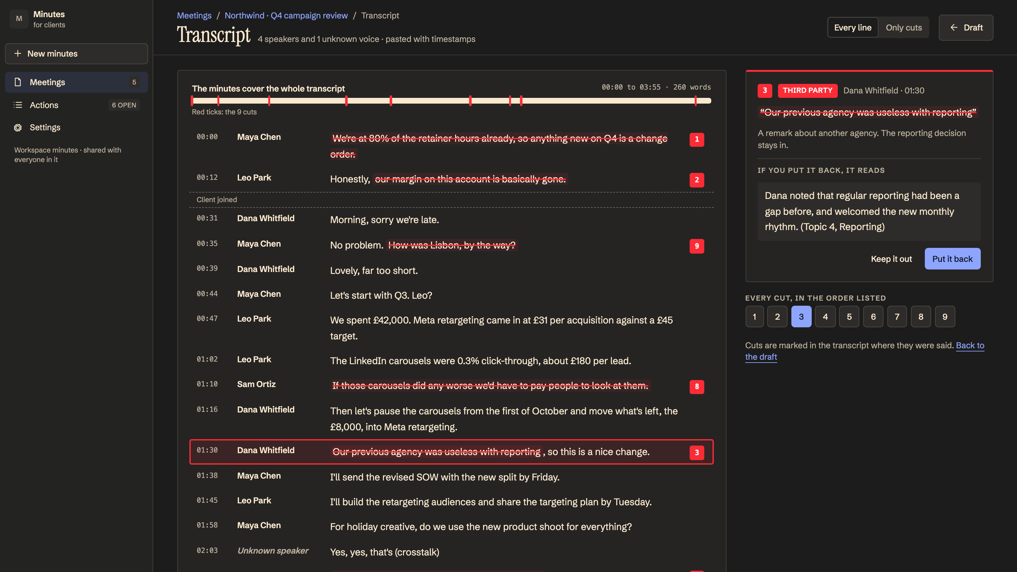
Task: Select cut number 9 in cut list
Action: 945,317
